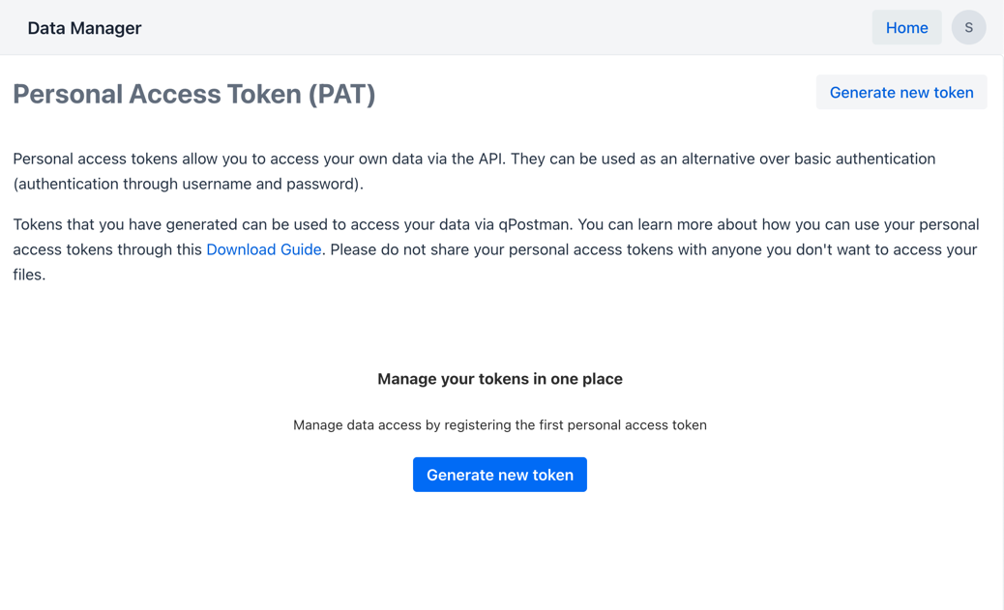Open the S user avatar menu
The height and width of the screenshot is (610, 1004).
coord(968,28)
